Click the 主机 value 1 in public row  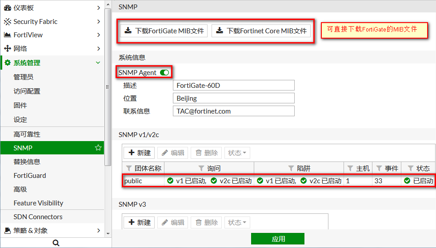click(x=348, y=181)
